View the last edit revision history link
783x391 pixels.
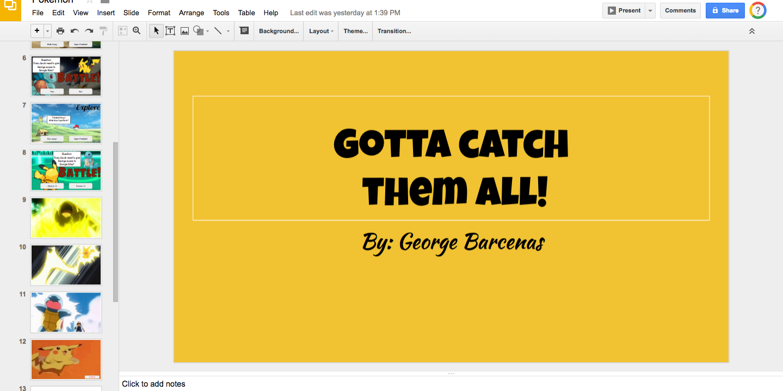(345, 13)
